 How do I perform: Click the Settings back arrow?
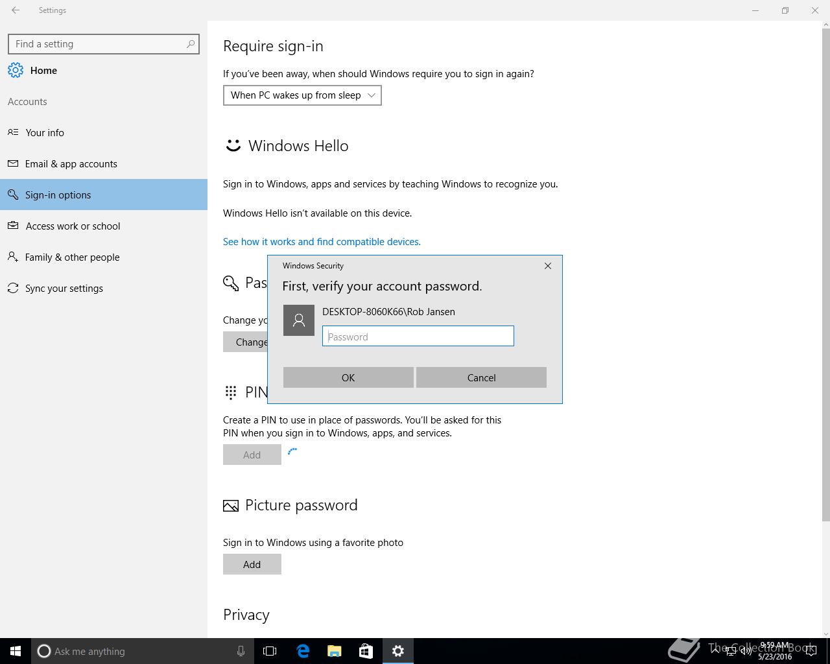click(16, 10)
